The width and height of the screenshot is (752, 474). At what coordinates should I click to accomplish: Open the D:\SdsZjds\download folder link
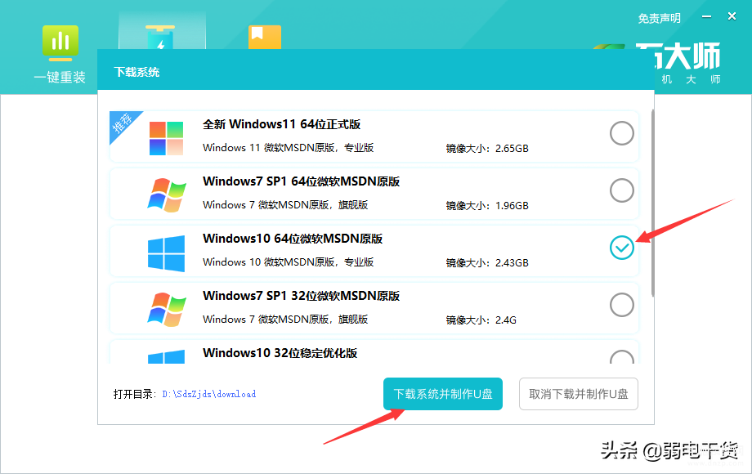pyautogui.click(x=208, y=394)
